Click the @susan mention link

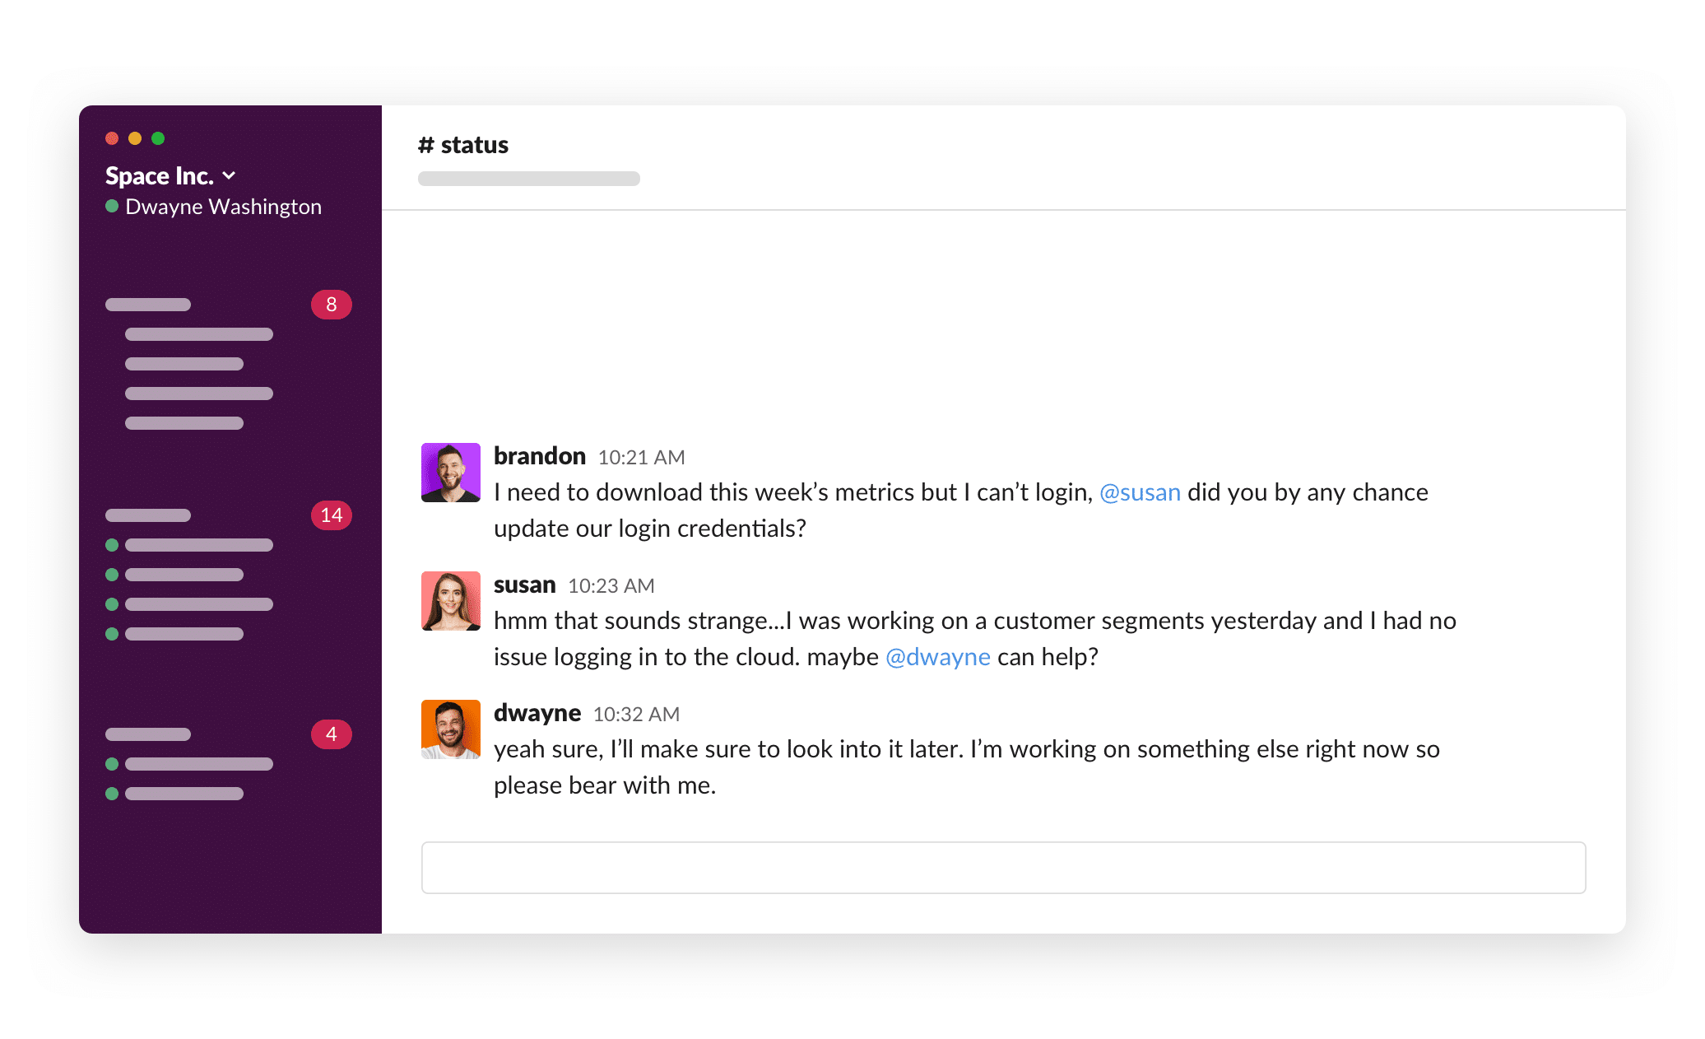pyautogui.click(x=1140, y=492)
